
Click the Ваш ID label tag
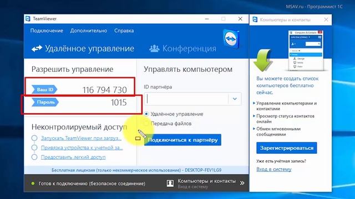pos(44,90)
